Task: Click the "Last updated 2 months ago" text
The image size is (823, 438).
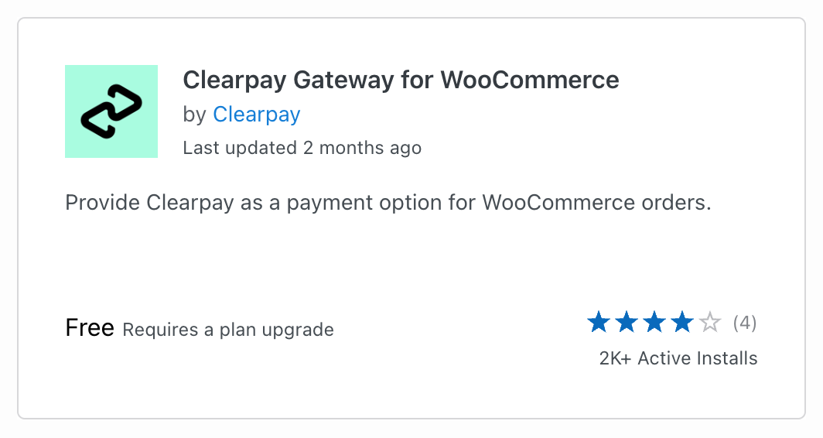Action: 302,148
